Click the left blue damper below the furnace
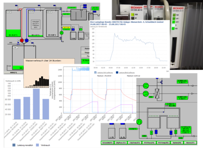This screenshot has height=152, width=203. [x=156, y=132]
